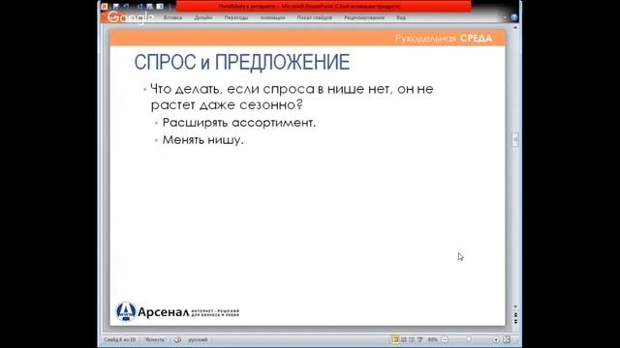The width and height of the screenshot is (620, 348).
Task: Open PowerPoint Help question mark icon
Action: pos(513,17)
